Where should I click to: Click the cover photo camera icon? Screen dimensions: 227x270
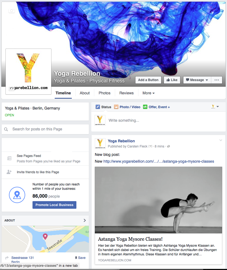point(12,11)
